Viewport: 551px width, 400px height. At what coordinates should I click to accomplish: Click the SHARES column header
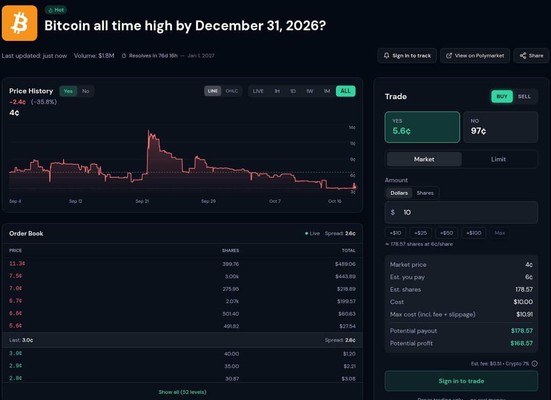pos(231,251)
